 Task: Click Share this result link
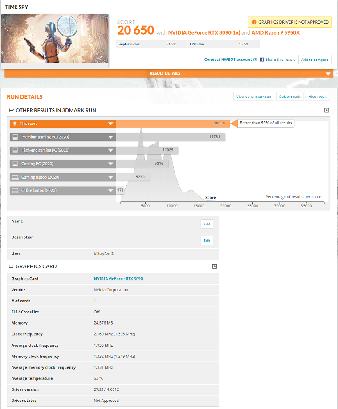[x=280, y=60]
